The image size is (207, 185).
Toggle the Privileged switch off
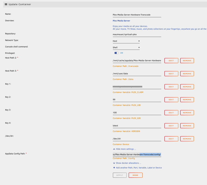117,53
